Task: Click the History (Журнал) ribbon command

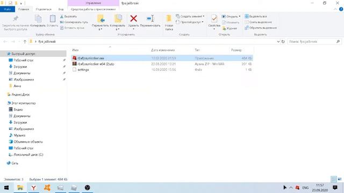Action: (x=230, y=28)
